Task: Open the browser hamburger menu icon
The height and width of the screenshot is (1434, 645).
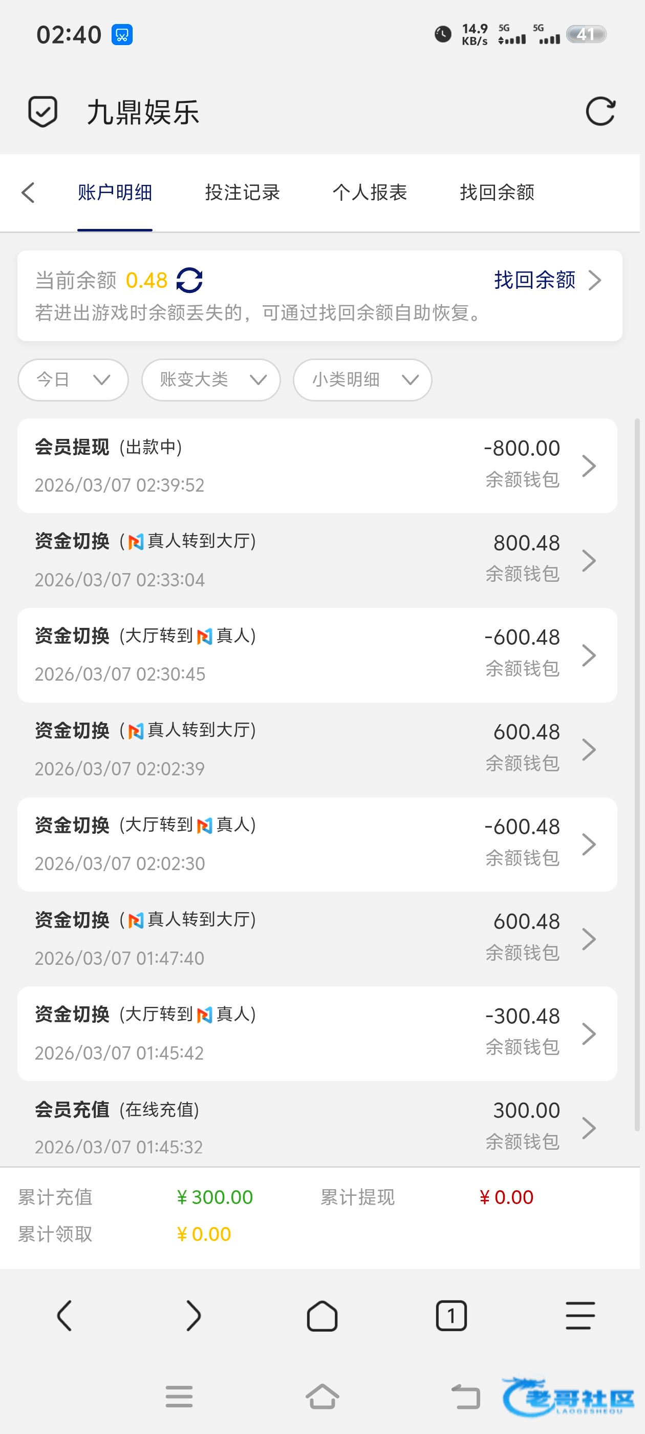Action: (x=580, y=1315)
